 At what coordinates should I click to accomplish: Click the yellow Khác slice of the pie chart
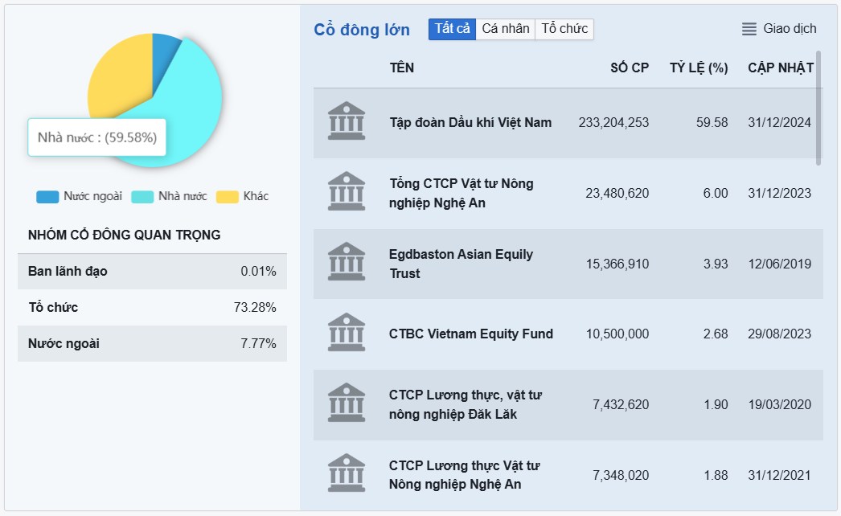point(121,75)
